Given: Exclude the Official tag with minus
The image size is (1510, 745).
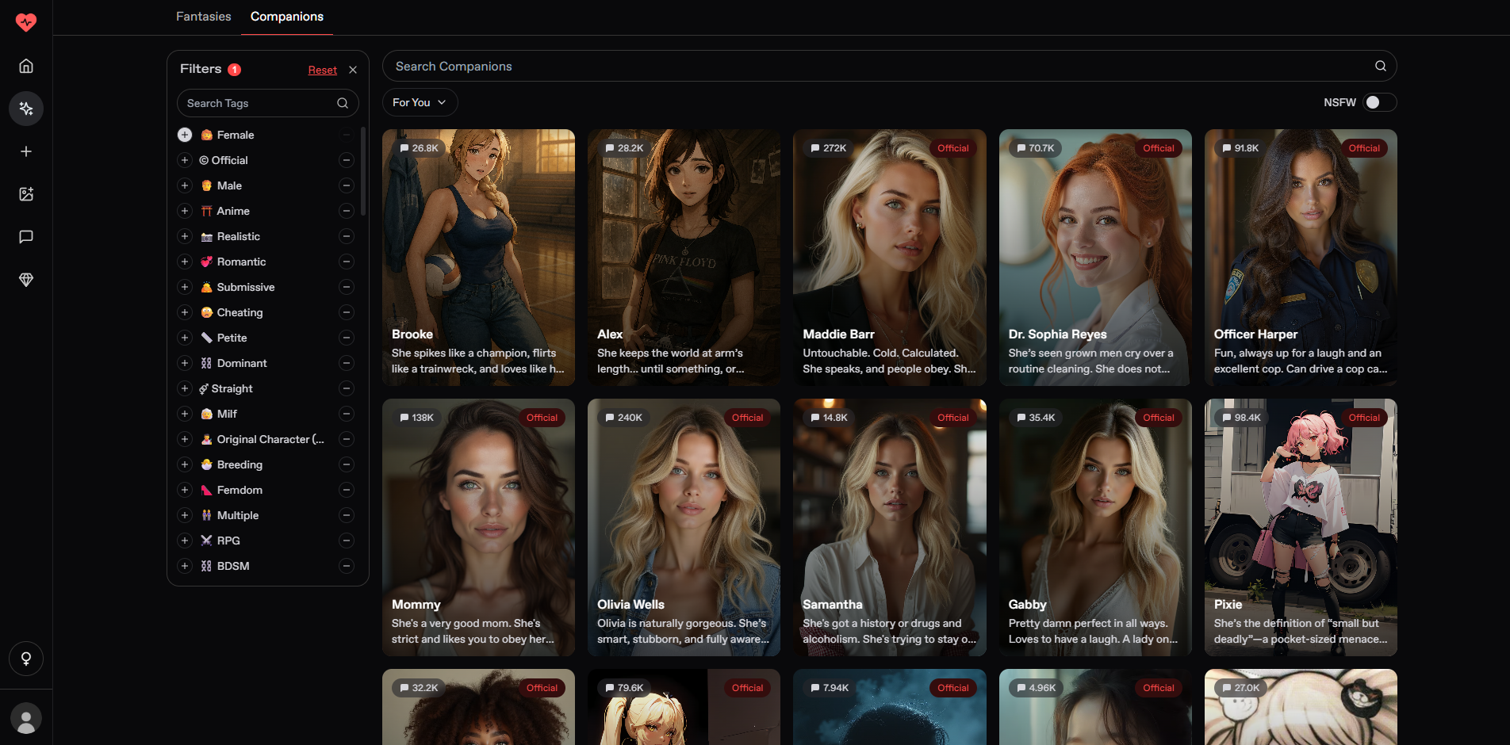Looking at the screenshot, I should 347,160.
